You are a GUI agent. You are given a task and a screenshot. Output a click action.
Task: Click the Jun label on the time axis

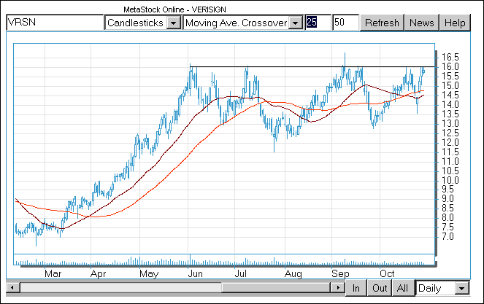tap(195, 274)
